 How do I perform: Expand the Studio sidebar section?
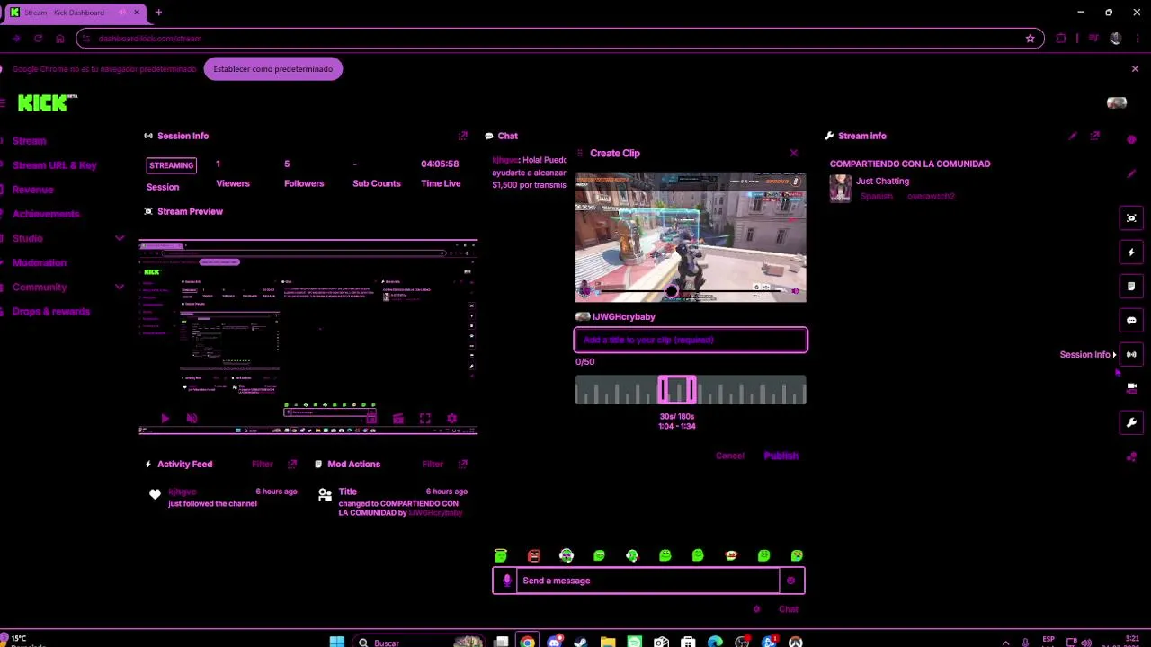tap(120, 238)
